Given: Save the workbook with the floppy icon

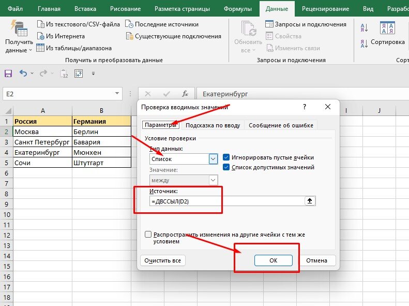Looking at the screenshot, I should (8, 74).
